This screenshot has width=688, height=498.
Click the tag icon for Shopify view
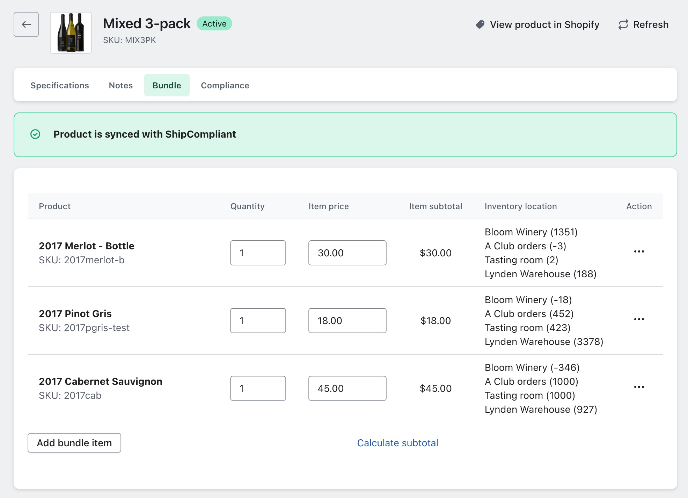480,24
